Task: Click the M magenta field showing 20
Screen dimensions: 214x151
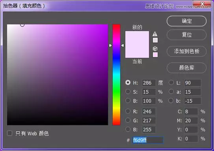Action: (x=191, y=120)
